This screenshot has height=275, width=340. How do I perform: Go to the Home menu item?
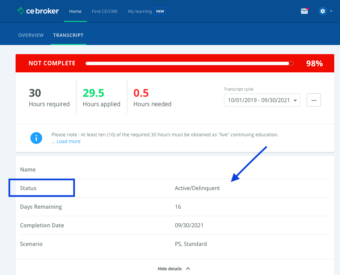coord(75,11)
